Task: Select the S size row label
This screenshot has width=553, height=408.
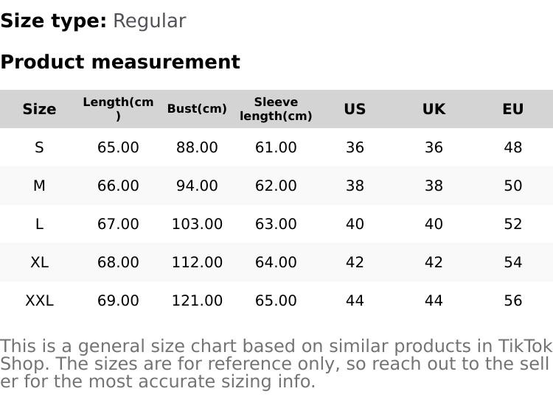Action: click(x=39, y=147)
